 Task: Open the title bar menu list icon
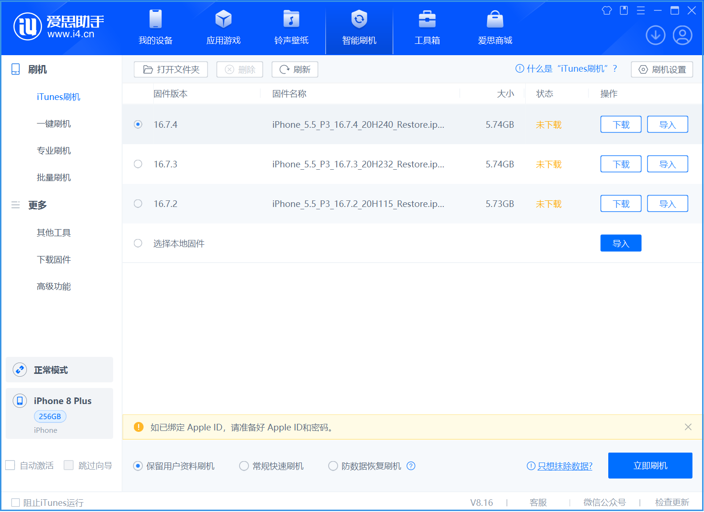[640, 10]
